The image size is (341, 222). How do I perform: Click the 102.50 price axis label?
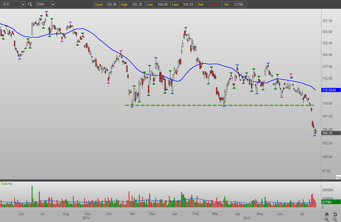coord(327,143)
